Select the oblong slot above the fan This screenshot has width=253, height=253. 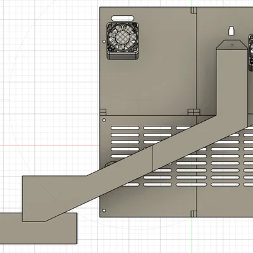point(123,18)
